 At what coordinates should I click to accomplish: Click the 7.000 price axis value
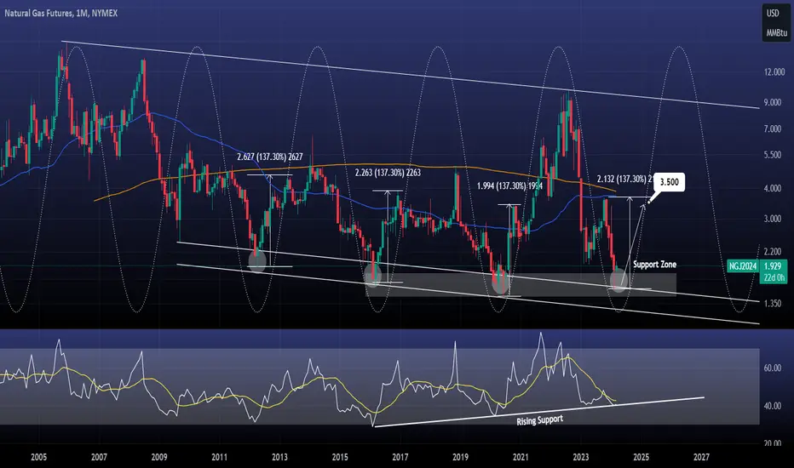pos(773,129)
